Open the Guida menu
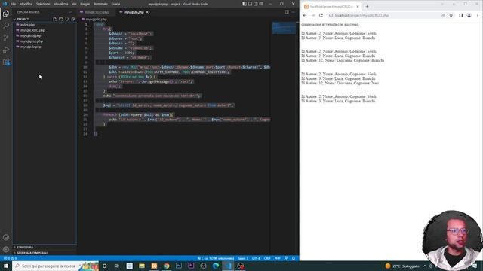The image size is (483, 271). pos(115,4)
